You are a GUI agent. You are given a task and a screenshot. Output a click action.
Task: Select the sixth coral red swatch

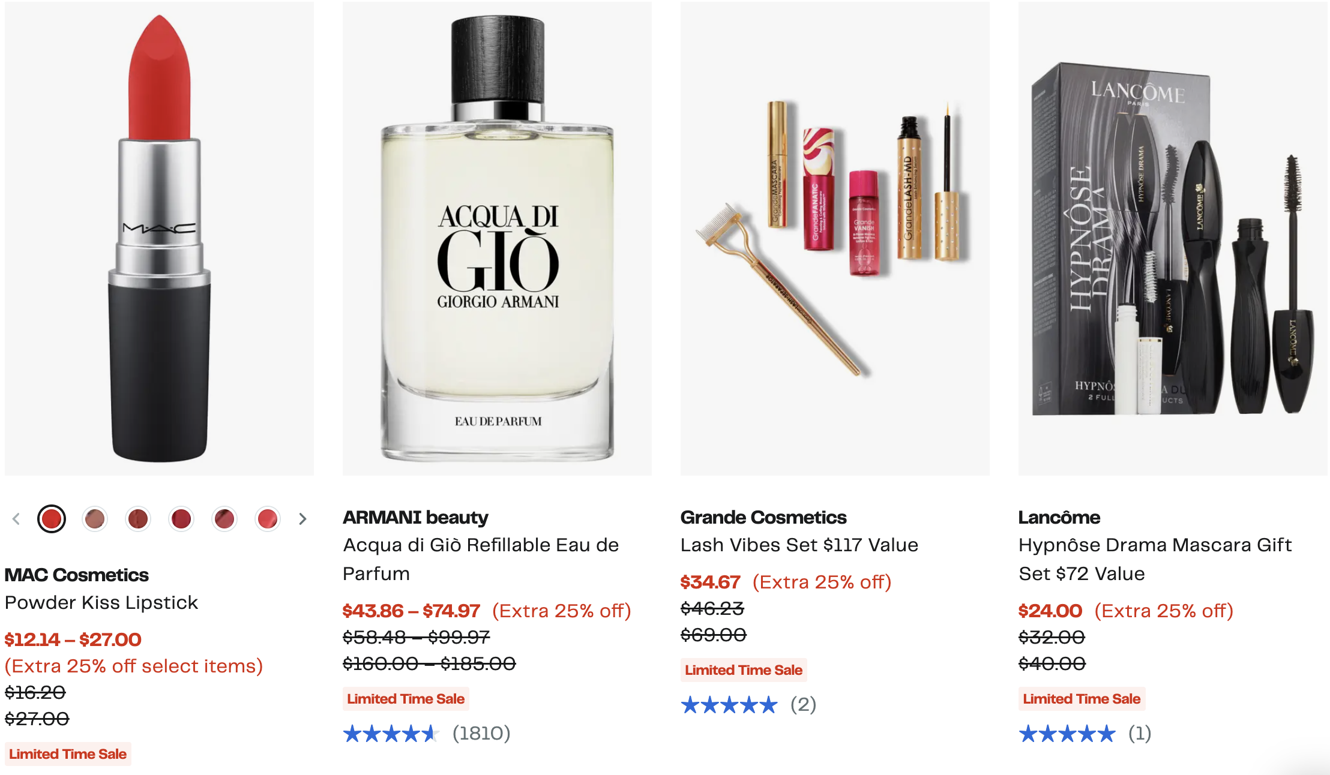pos(268,519)
